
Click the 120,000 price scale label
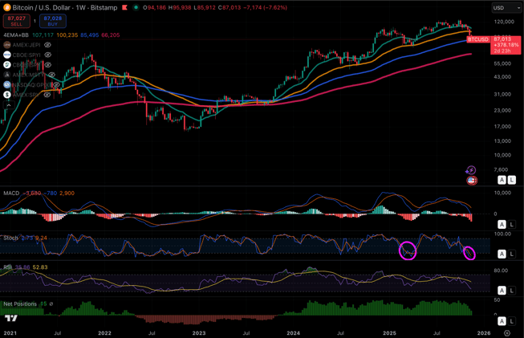[x=504, y=22]
